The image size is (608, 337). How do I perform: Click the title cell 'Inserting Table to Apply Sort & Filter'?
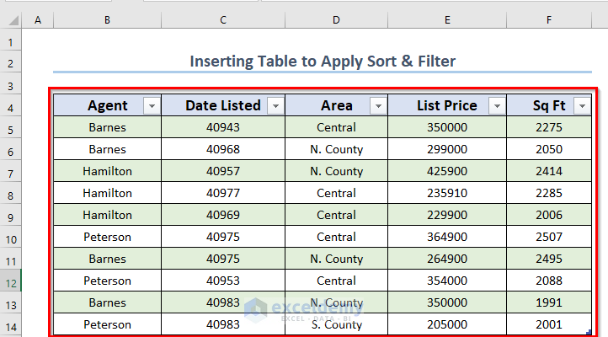coord(323,62)
